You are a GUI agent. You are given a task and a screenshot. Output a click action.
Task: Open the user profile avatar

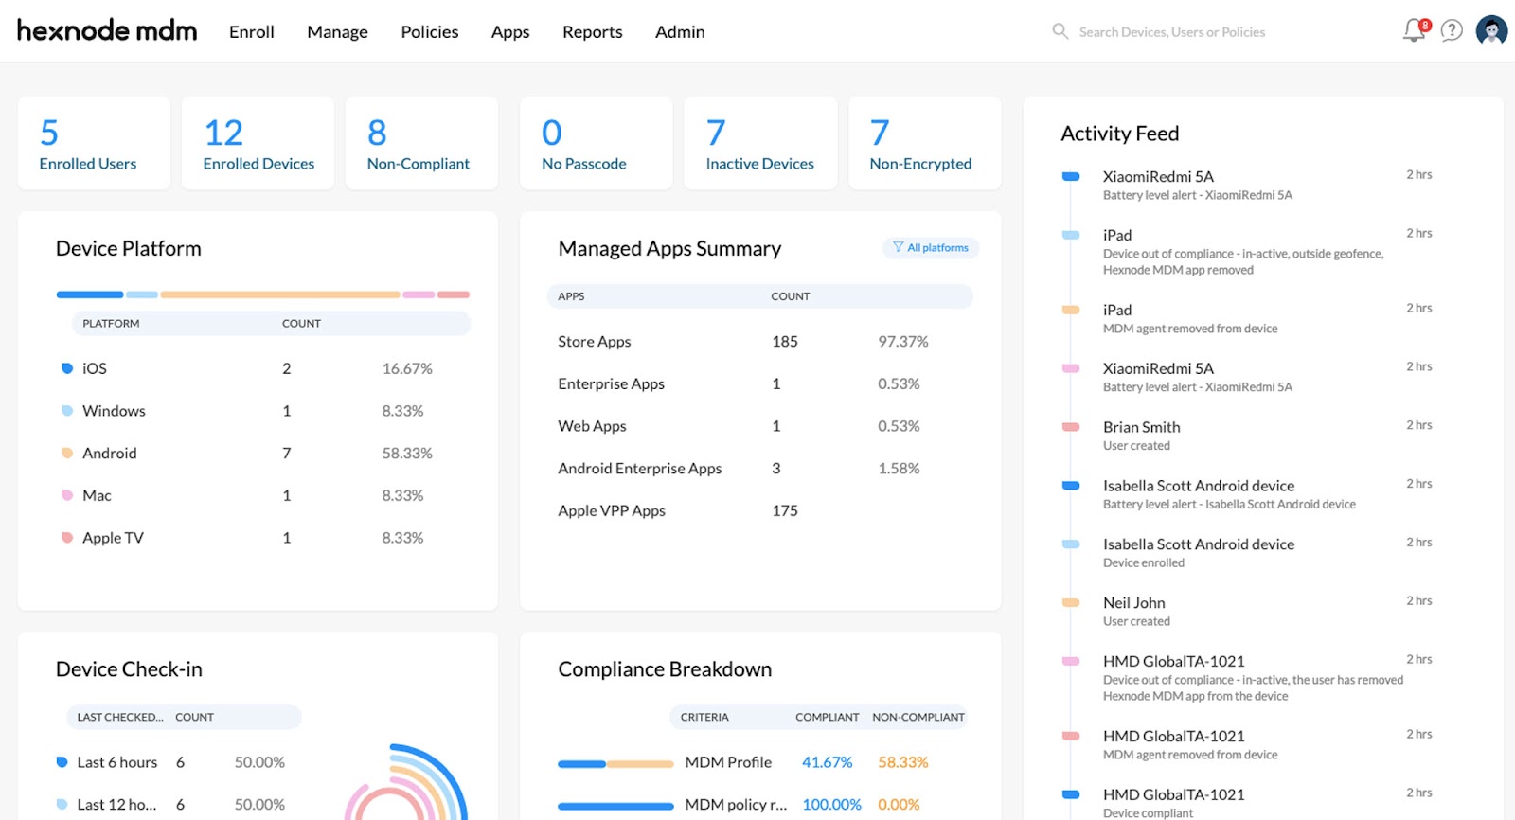1491,30
